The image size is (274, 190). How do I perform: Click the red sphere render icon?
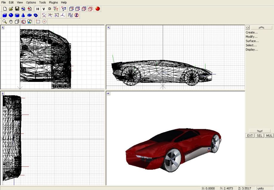(x=98, y=9)
